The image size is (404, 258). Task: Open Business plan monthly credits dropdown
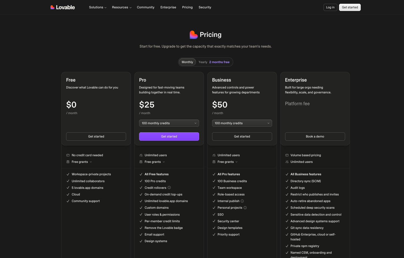click(x=242, y=123)
